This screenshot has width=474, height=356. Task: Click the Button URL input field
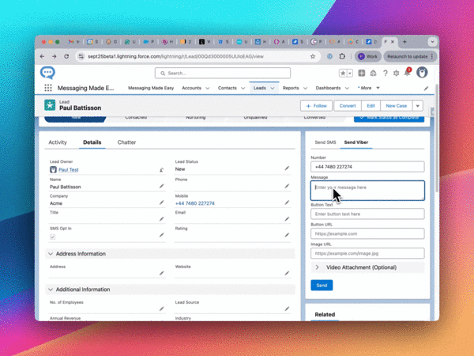pyautogui.click(x=367, y=233)
